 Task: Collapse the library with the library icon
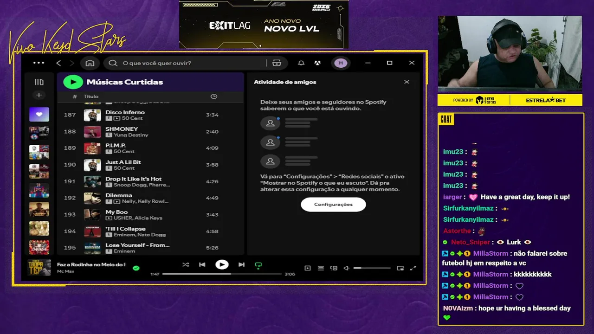pos(39,82)
